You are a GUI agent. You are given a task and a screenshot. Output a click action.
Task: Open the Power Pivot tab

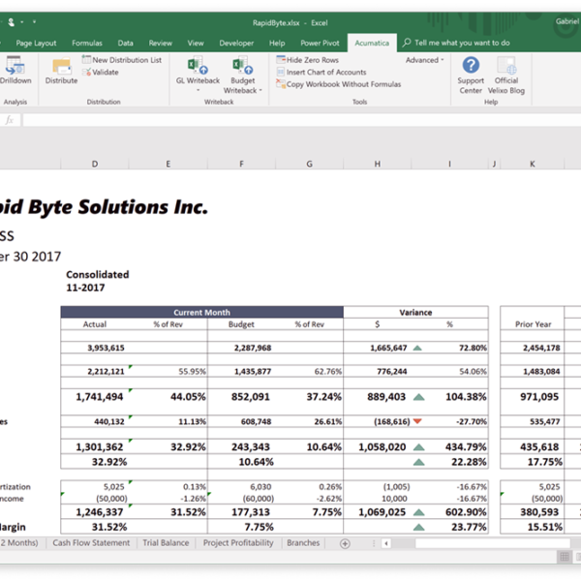tap(320, 43)
